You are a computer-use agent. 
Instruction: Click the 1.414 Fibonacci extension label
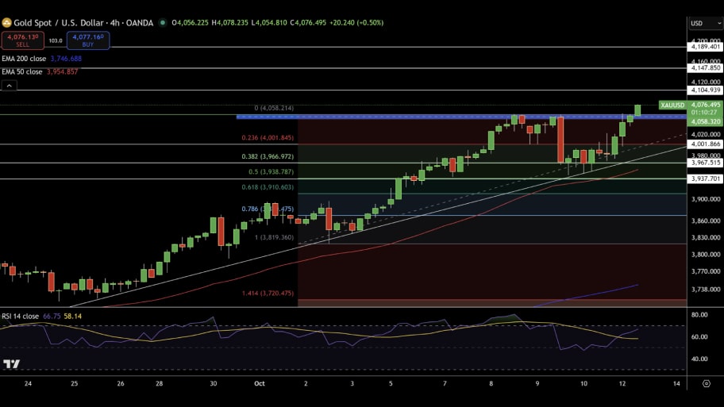click(x=268, y=294)
